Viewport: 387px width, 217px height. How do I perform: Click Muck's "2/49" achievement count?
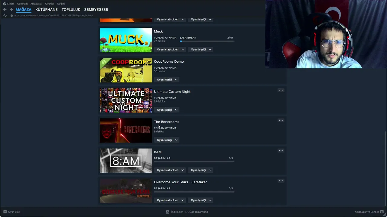230,38
